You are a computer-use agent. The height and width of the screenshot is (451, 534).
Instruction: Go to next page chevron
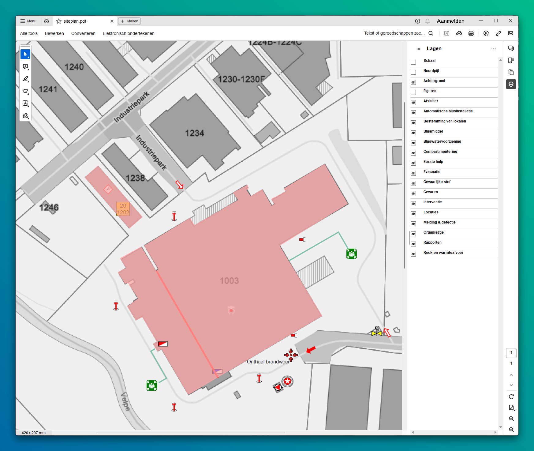(511, 385)
